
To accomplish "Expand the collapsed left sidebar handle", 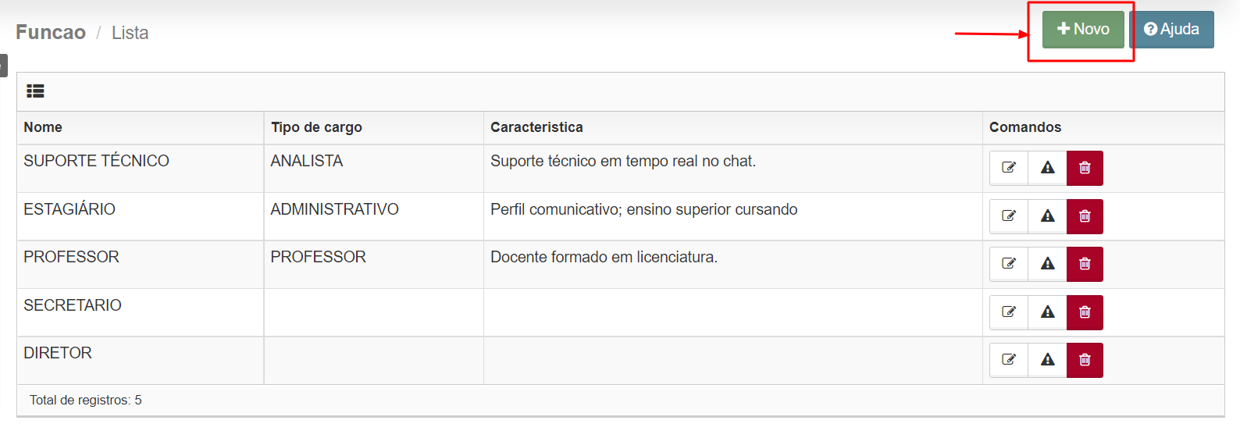I will tap(3, 66).
